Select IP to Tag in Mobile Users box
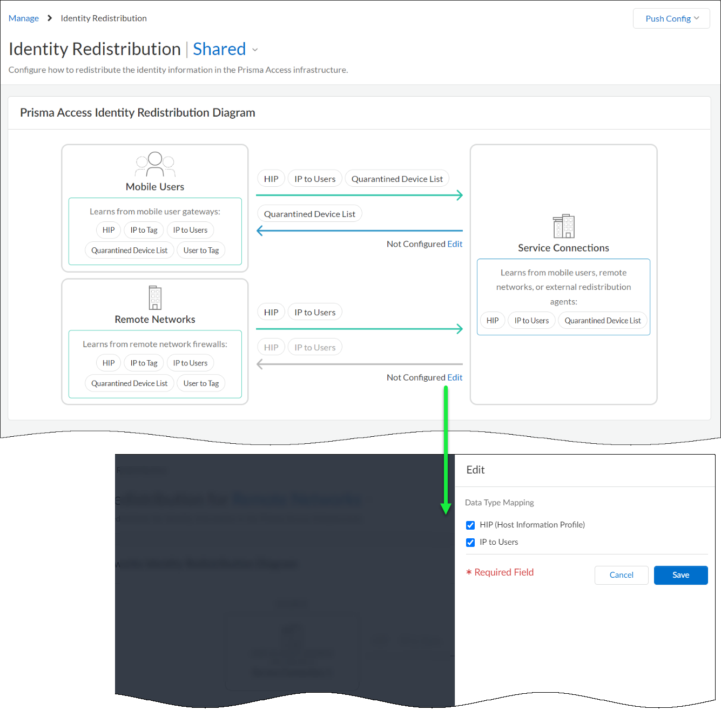This screenshot has height=717, width=721. [x=144, y=230]
